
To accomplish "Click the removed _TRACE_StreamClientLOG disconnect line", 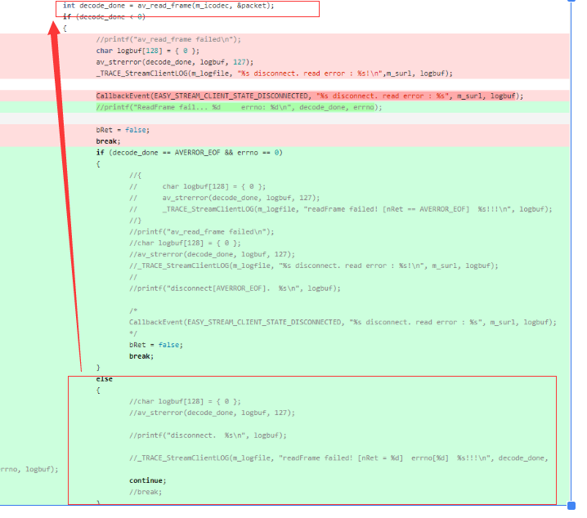I will pyautogui.click(x=274, y=74).
